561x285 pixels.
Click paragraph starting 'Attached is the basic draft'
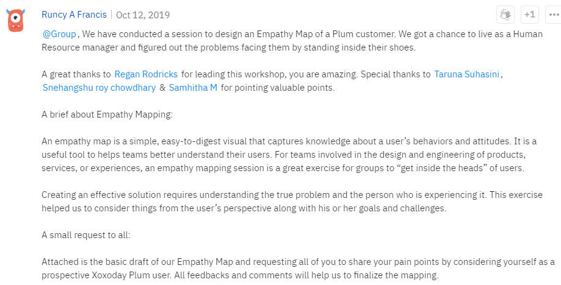(x=298, y=269)
